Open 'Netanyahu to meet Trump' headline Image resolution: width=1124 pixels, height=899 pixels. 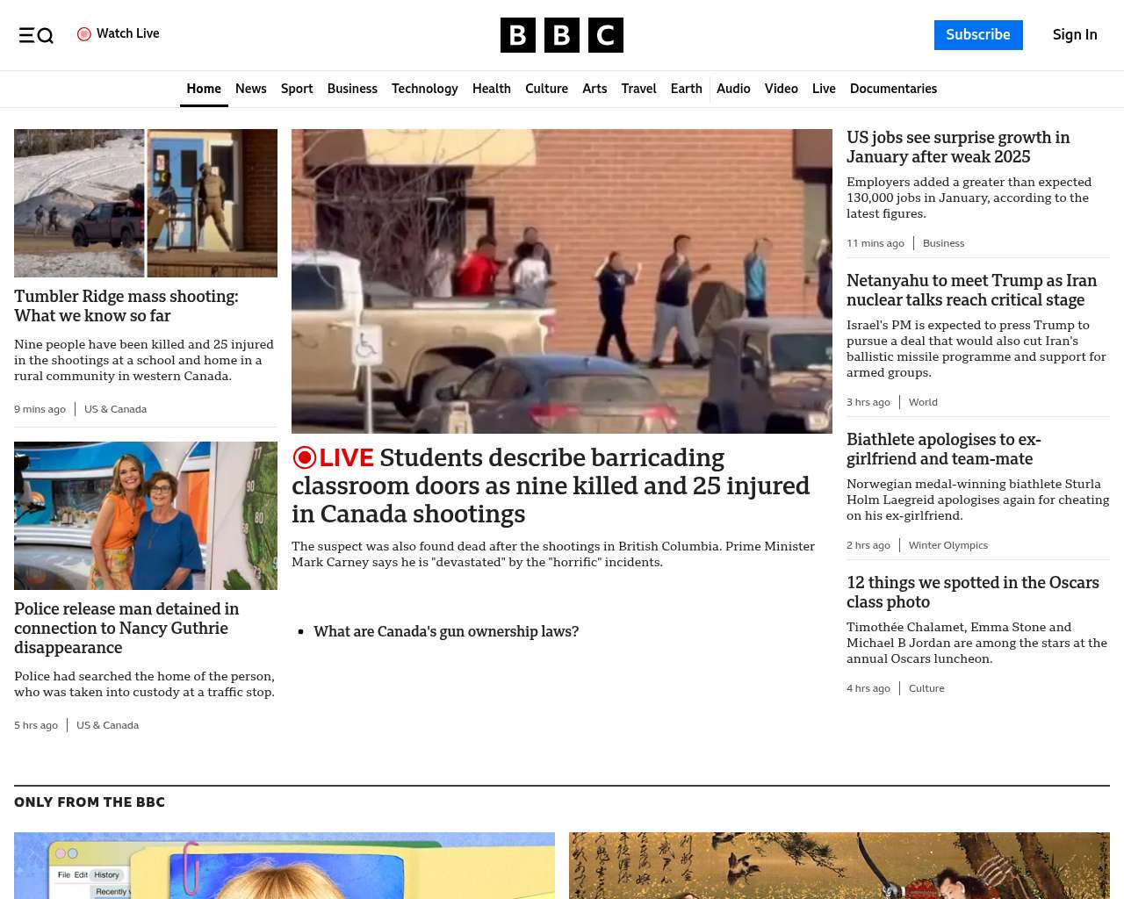pos(971,290)
